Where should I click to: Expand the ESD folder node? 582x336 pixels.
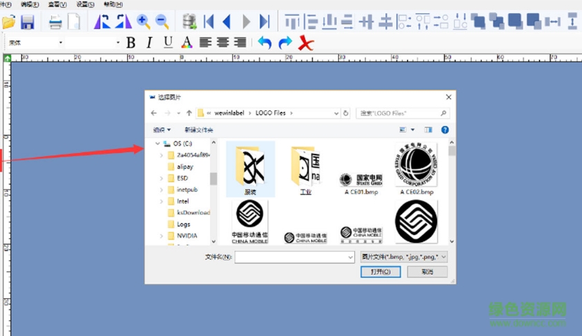point(161,179)
